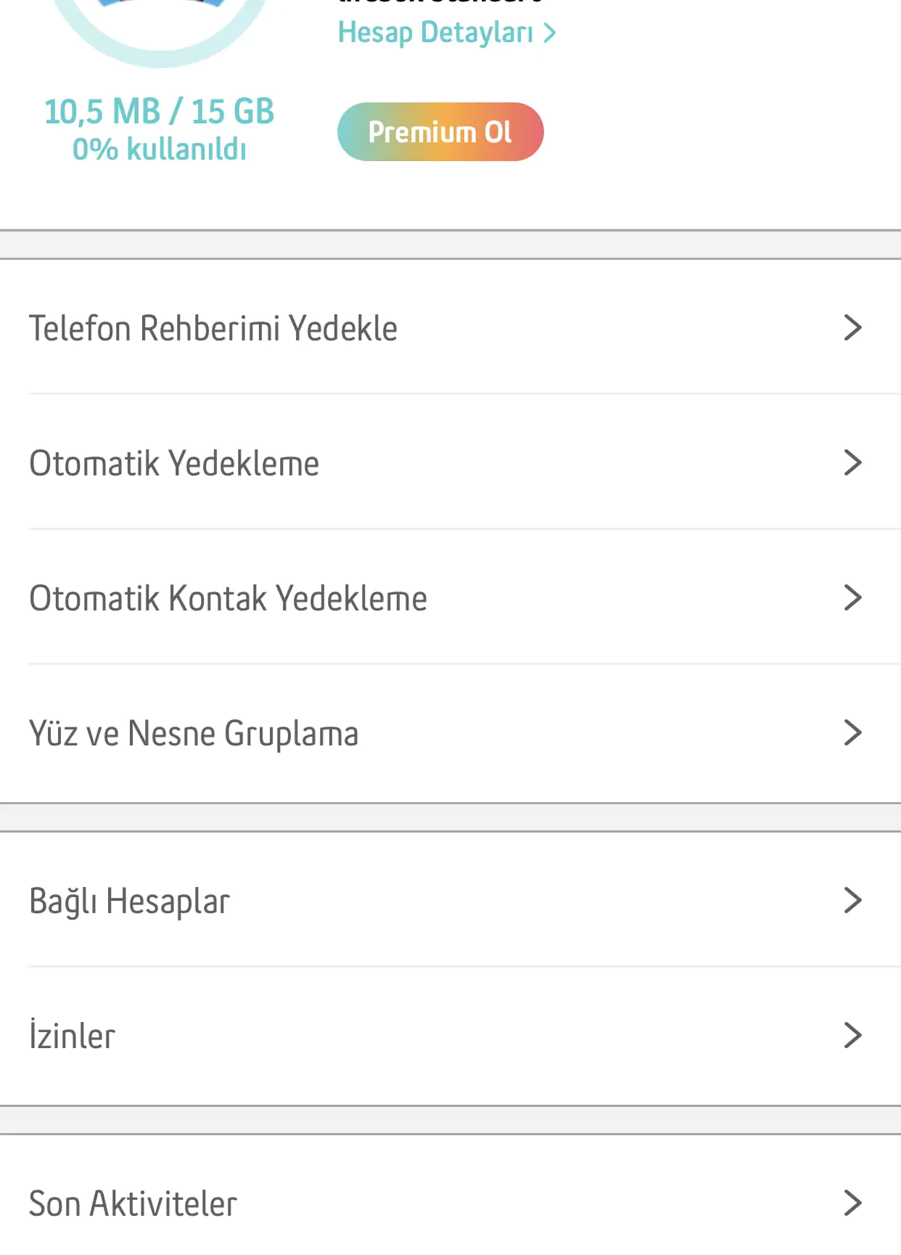Select the Otomatik Yedekleme option

[174, 463]
